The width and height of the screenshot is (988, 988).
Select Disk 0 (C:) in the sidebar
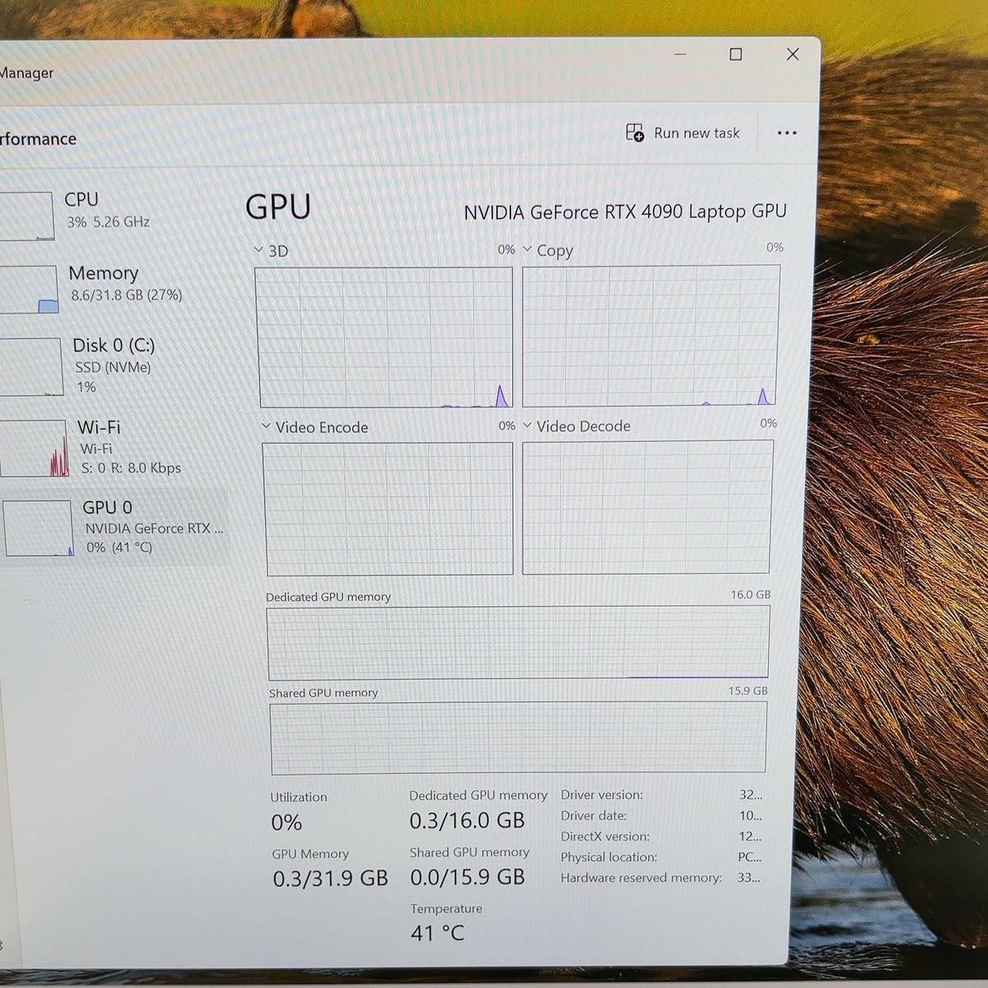(x=113, y=366)
